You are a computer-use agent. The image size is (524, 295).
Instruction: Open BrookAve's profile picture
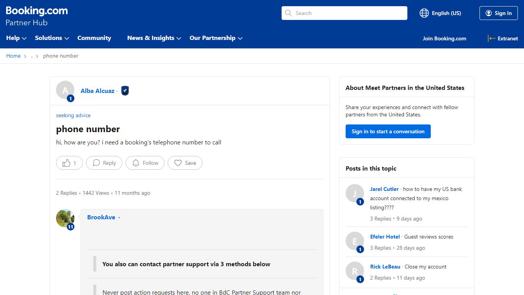pyautogui.click(x=65, y=219)
